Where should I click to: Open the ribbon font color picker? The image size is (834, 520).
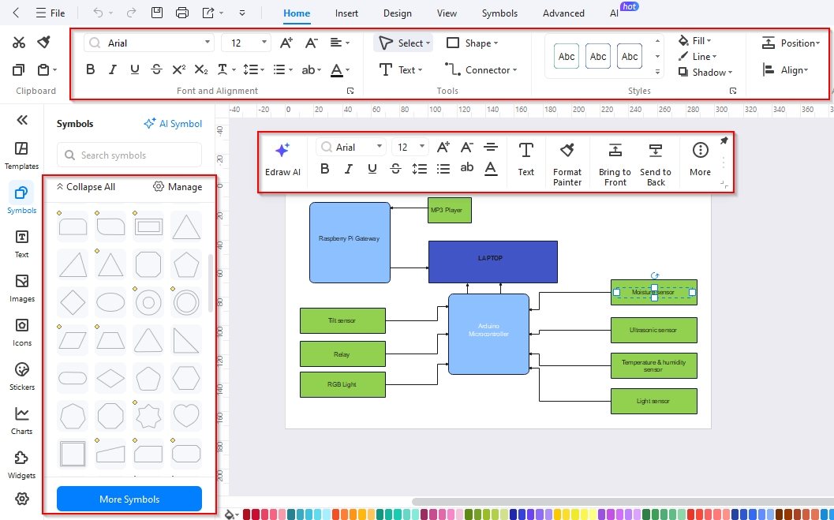point(337,69)
